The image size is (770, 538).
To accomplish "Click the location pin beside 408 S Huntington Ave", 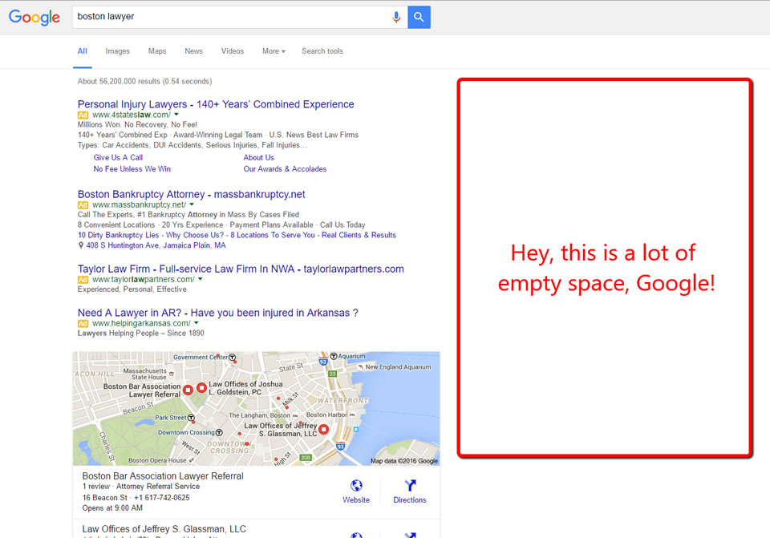I will pos(81,245).
